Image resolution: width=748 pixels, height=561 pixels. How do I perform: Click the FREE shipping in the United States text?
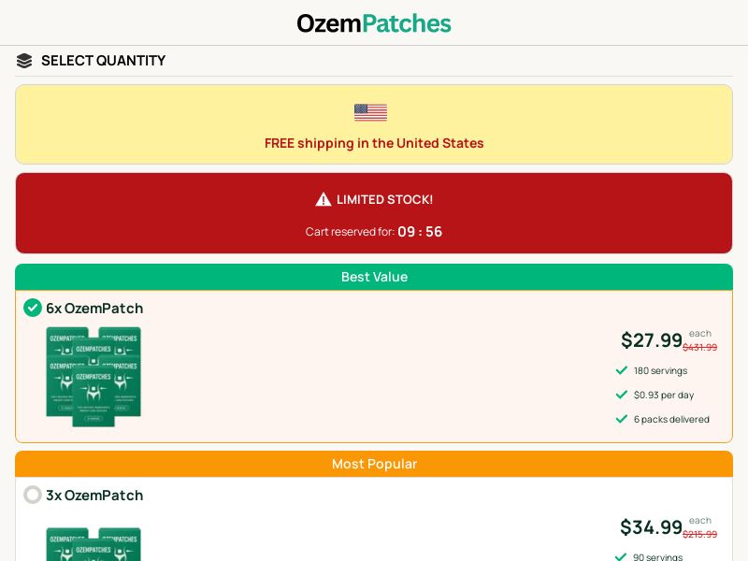point(374,143)
